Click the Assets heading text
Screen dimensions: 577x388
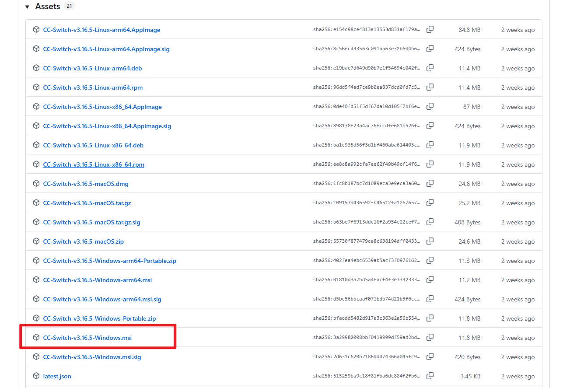pos(48,6)
